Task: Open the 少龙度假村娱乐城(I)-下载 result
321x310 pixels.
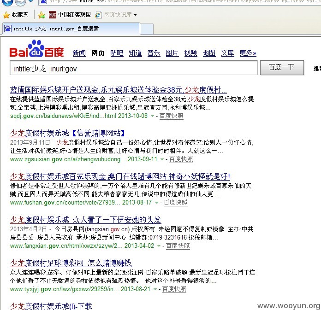Action: pyautogui.click(x=51, y=306)
